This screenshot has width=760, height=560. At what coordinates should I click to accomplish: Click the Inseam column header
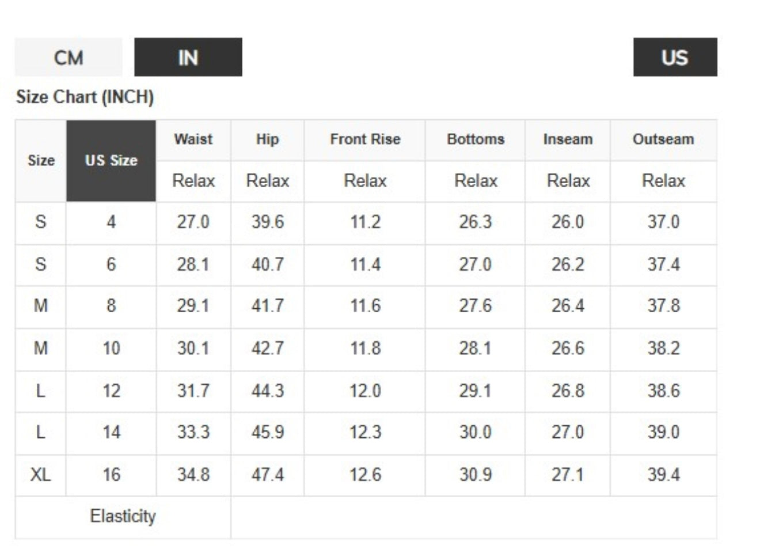pos(568,140)
